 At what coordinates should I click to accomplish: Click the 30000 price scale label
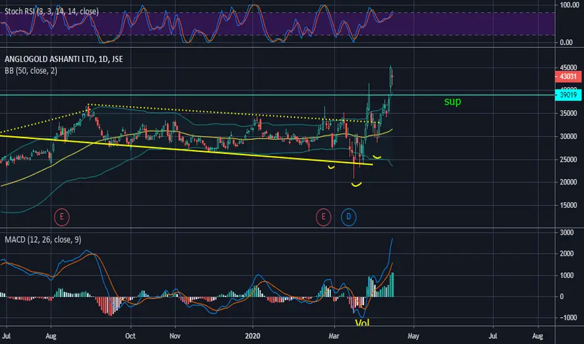coord(568,136)
